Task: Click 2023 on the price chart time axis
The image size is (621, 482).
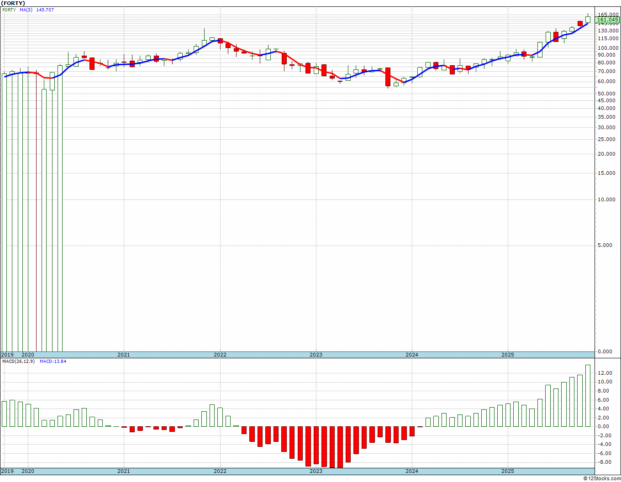Action: click(x=316, y=355)
